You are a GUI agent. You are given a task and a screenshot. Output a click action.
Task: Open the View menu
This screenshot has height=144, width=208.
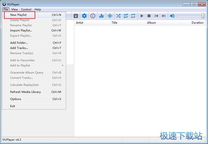click(14, 9)
